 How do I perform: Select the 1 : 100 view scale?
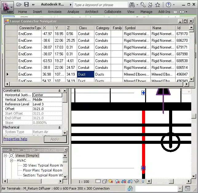(84, 182)
